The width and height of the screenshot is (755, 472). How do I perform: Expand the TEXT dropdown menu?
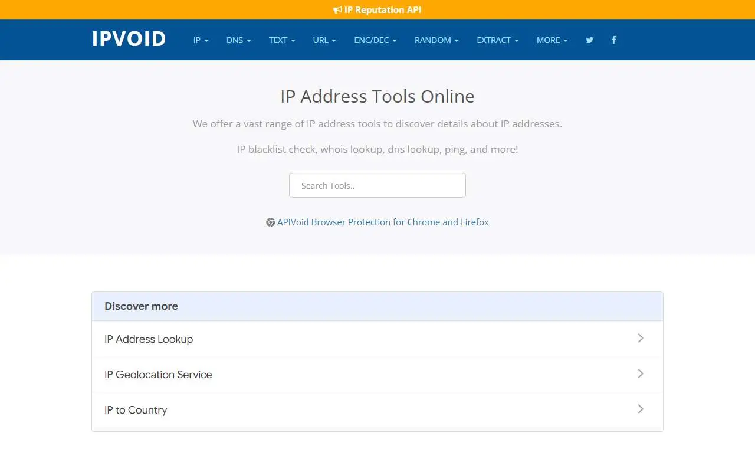click(282, 40)
